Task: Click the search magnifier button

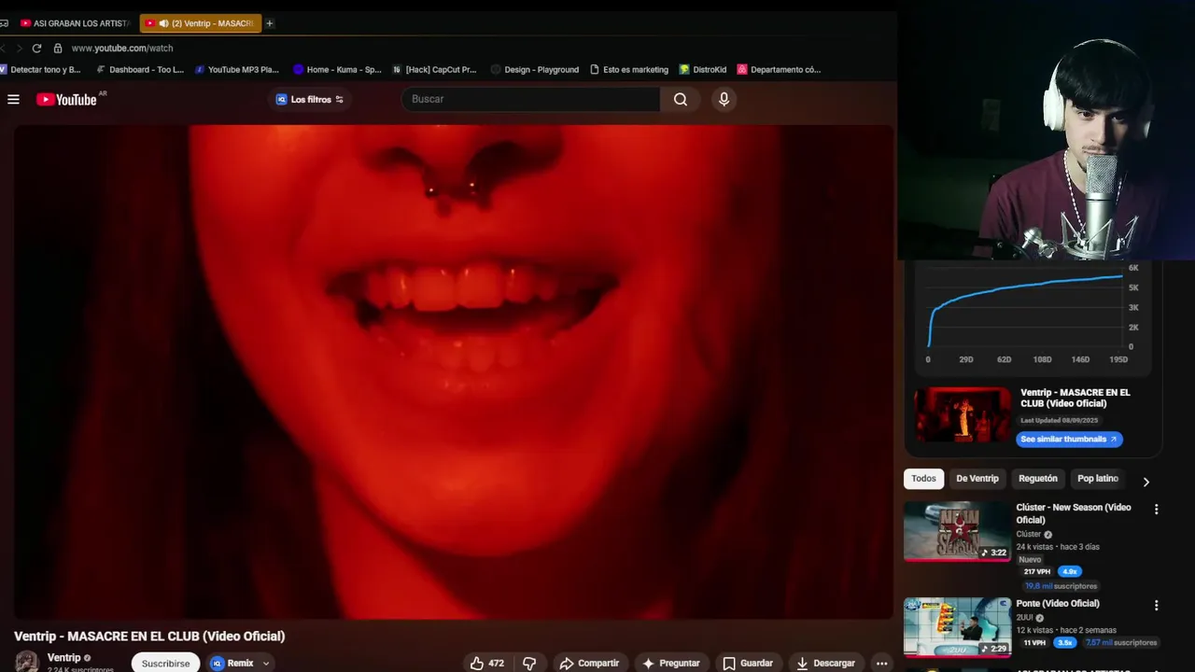Action: (681, 99)
